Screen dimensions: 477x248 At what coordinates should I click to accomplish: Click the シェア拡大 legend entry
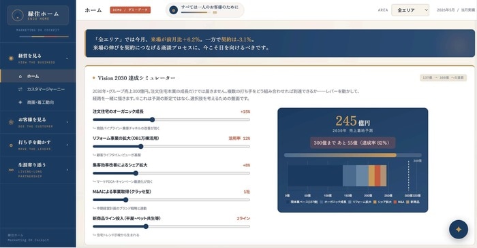click(x=382, y=202)
